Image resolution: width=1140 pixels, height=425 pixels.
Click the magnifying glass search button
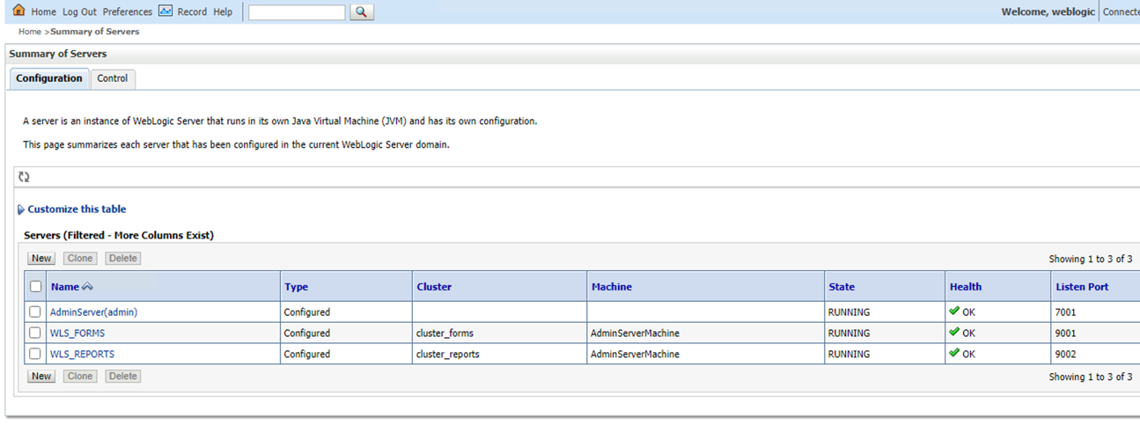coord(362,12)
